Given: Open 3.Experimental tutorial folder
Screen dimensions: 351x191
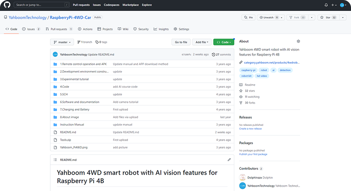Looking at the screenshot, I should 74,79.
